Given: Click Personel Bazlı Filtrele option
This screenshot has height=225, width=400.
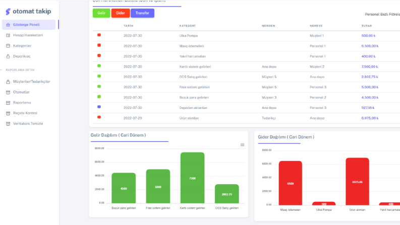Looking at the screenshot, I should point(382,14).
